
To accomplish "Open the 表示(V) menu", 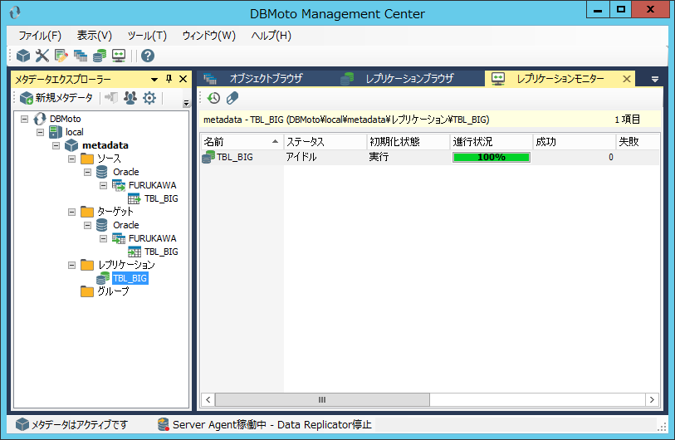I will click(x=95, y=36).
